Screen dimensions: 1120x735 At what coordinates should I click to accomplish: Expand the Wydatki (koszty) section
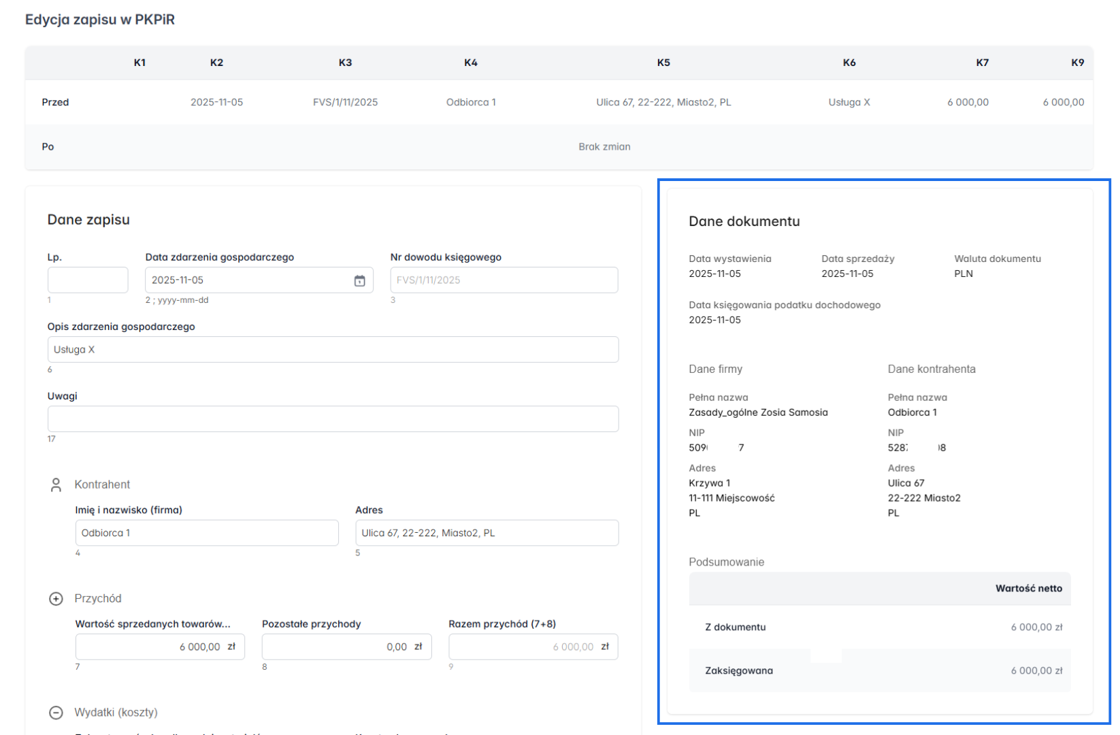[x=116, y=713]
